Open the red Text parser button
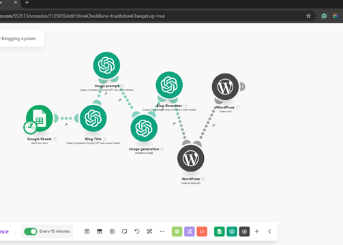The height and width of the screenshot is (245, 343). (202, 231)
